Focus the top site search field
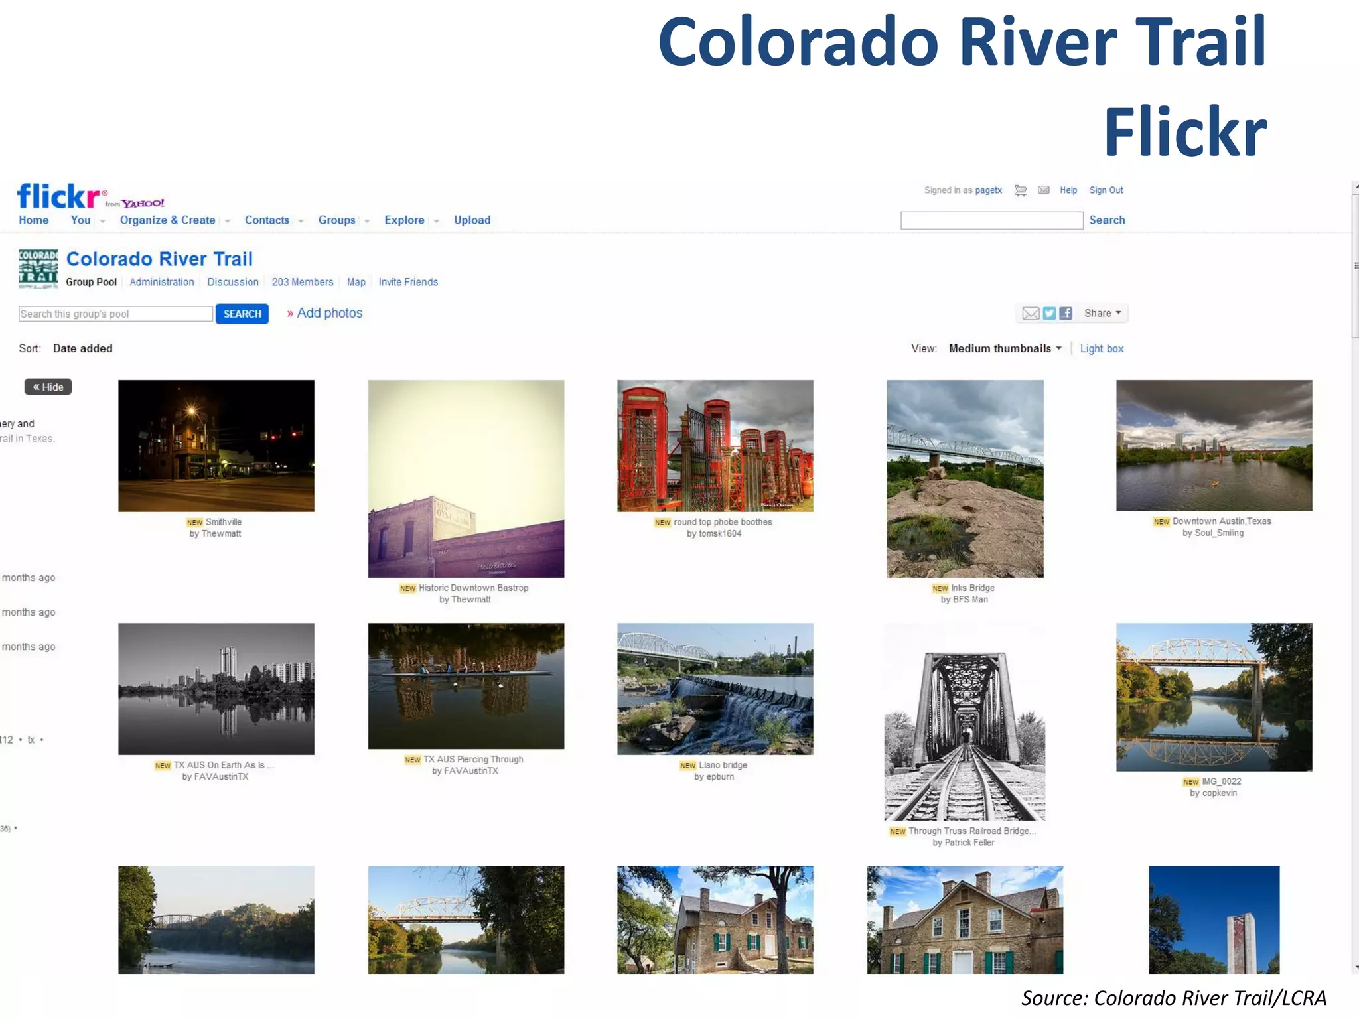Viewport: 1359px width, 1019px height. pyautogui.click(x=991, y=221)
